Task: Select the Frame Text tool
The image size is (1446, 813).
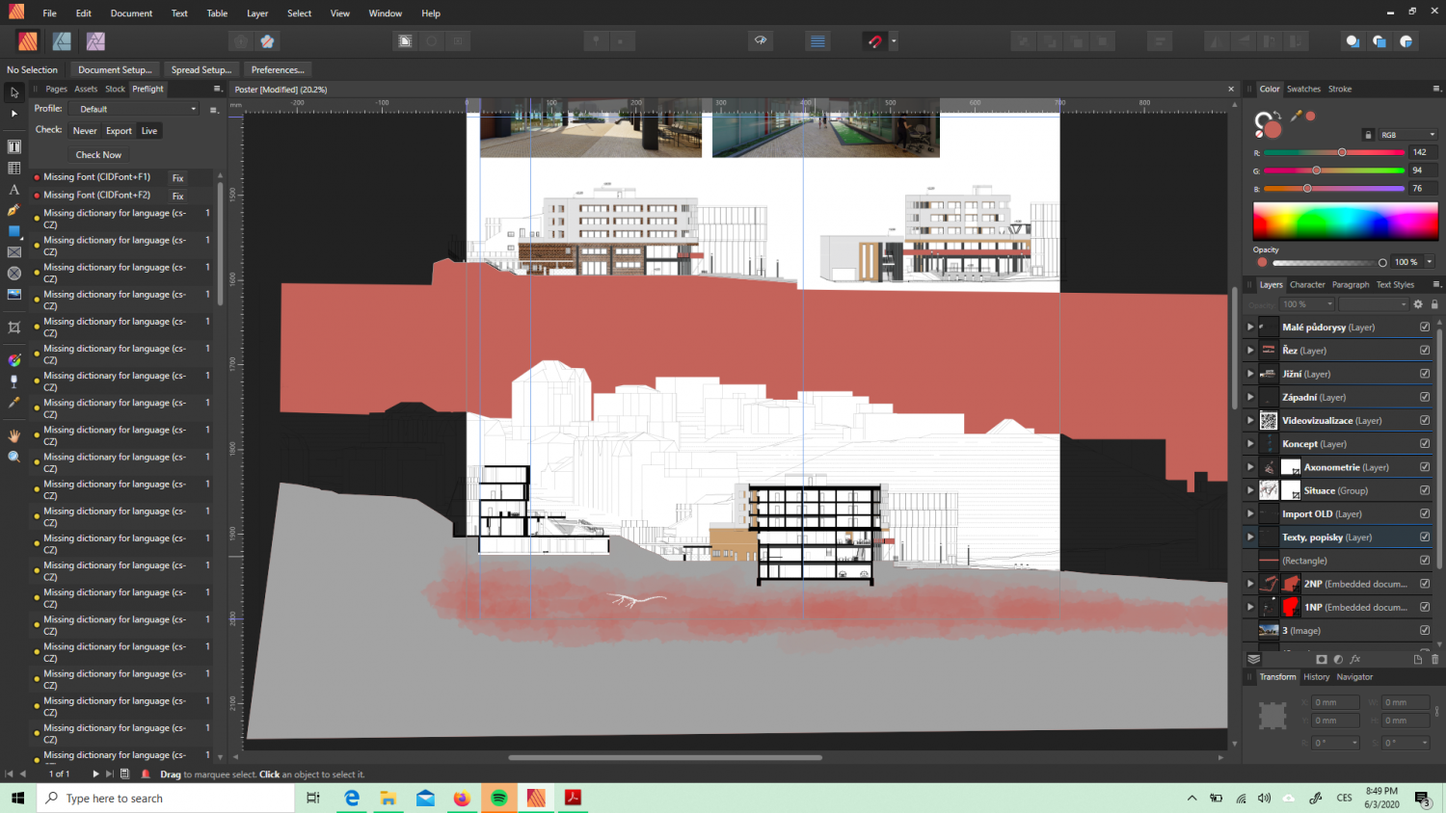Action: [13, 146]
